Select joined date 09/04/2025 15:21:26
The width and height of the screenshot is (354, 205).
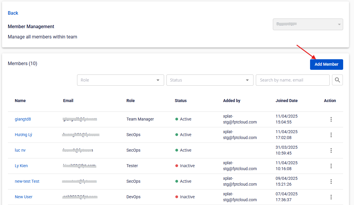[x=287, y=181]
